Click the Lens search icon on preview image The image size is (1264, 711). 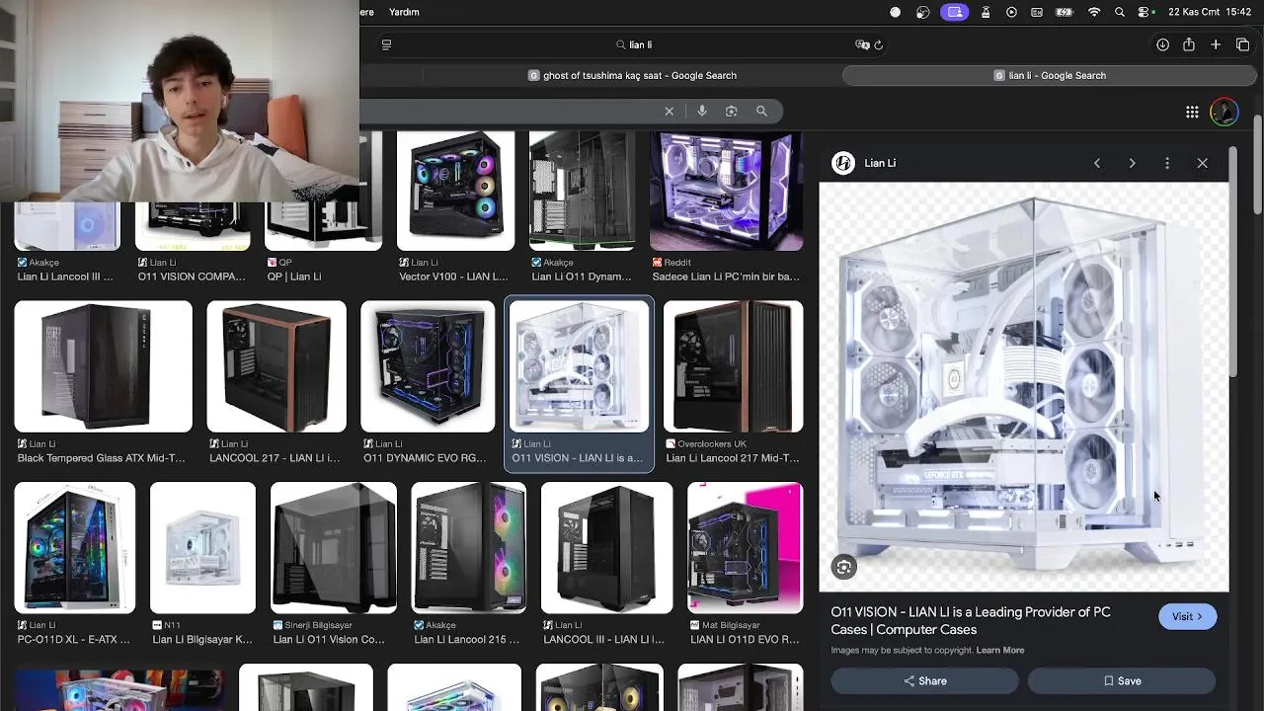843,567
